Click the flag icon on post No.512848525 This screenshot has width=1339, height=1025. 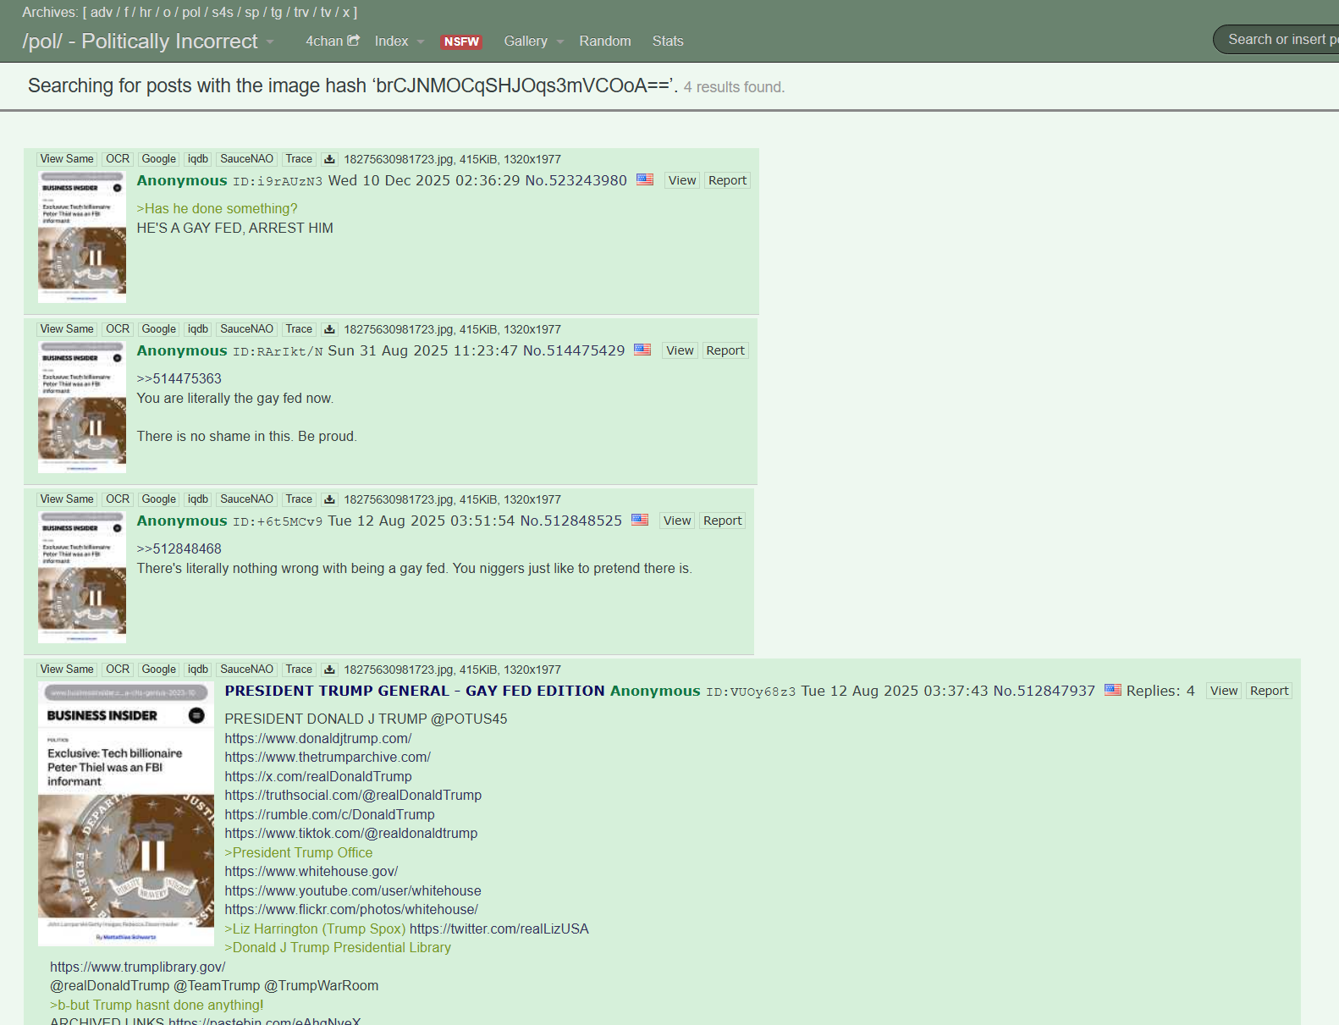640,520
